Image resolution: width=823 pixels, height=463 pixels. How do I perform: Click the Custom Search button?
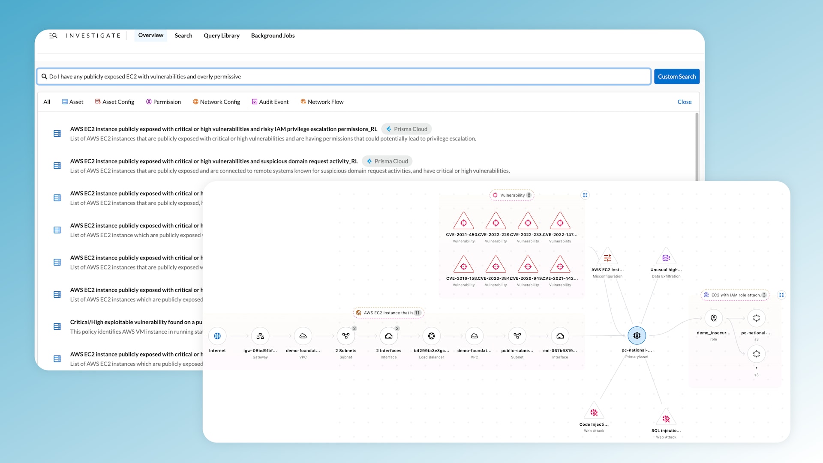pyautogui.click(x=677, y=76)
